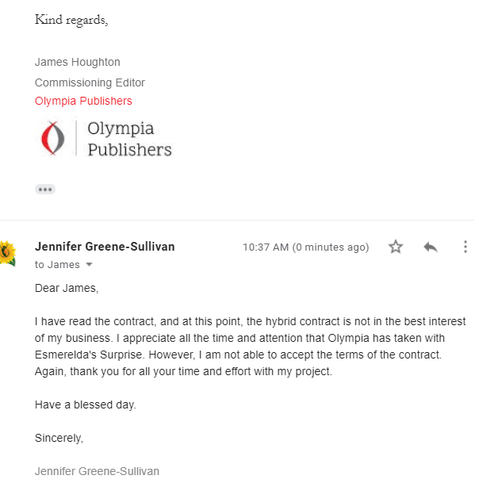Show trimmed content via ellipsis button
The width and height of the screenshot is (479, 487).
(45, 190)
